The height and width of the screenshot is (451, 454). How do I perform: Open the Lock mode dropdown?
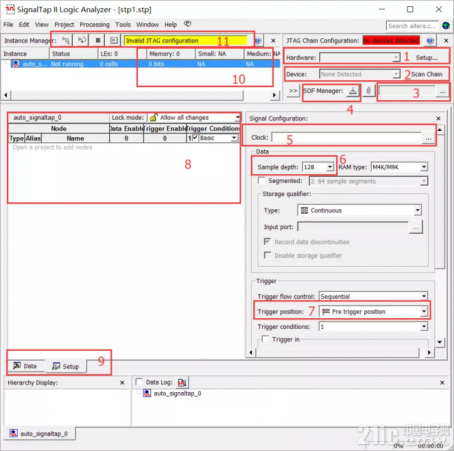(x=238, y=118)
